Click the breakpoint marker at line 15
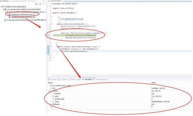The height and width of the screenshot is (116, 193). point(48,35)
